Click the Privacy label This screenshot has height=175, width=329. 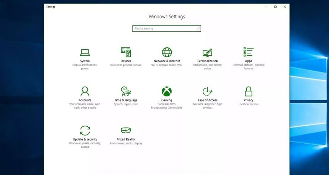coord(249,100)
